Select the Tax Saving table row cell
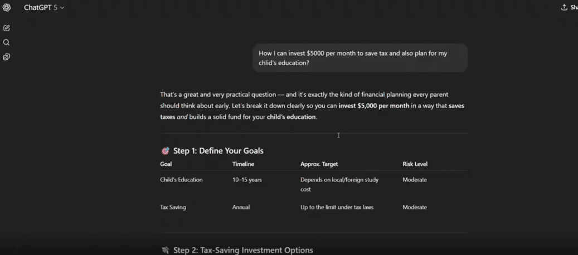 [x=173, y=207]
